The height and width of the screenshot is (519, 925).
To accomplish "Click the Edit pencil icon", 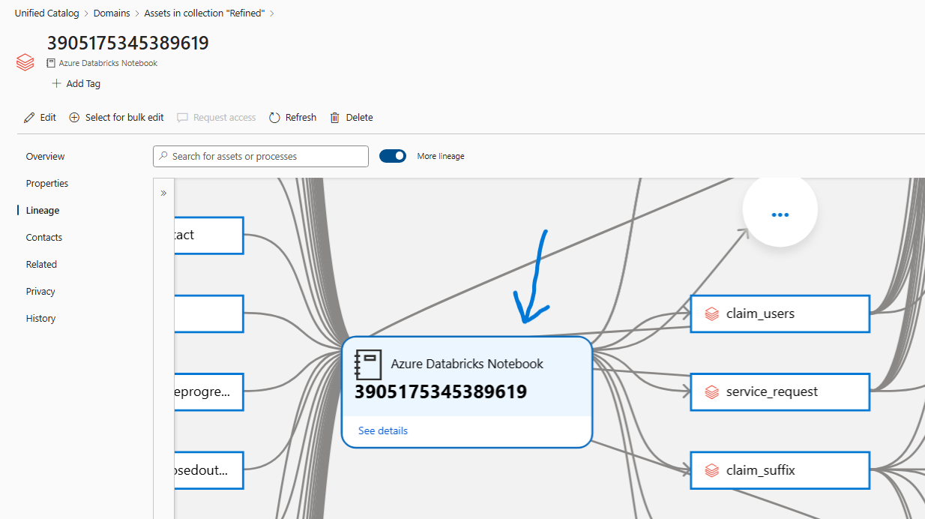I will [x=29, y=118].
